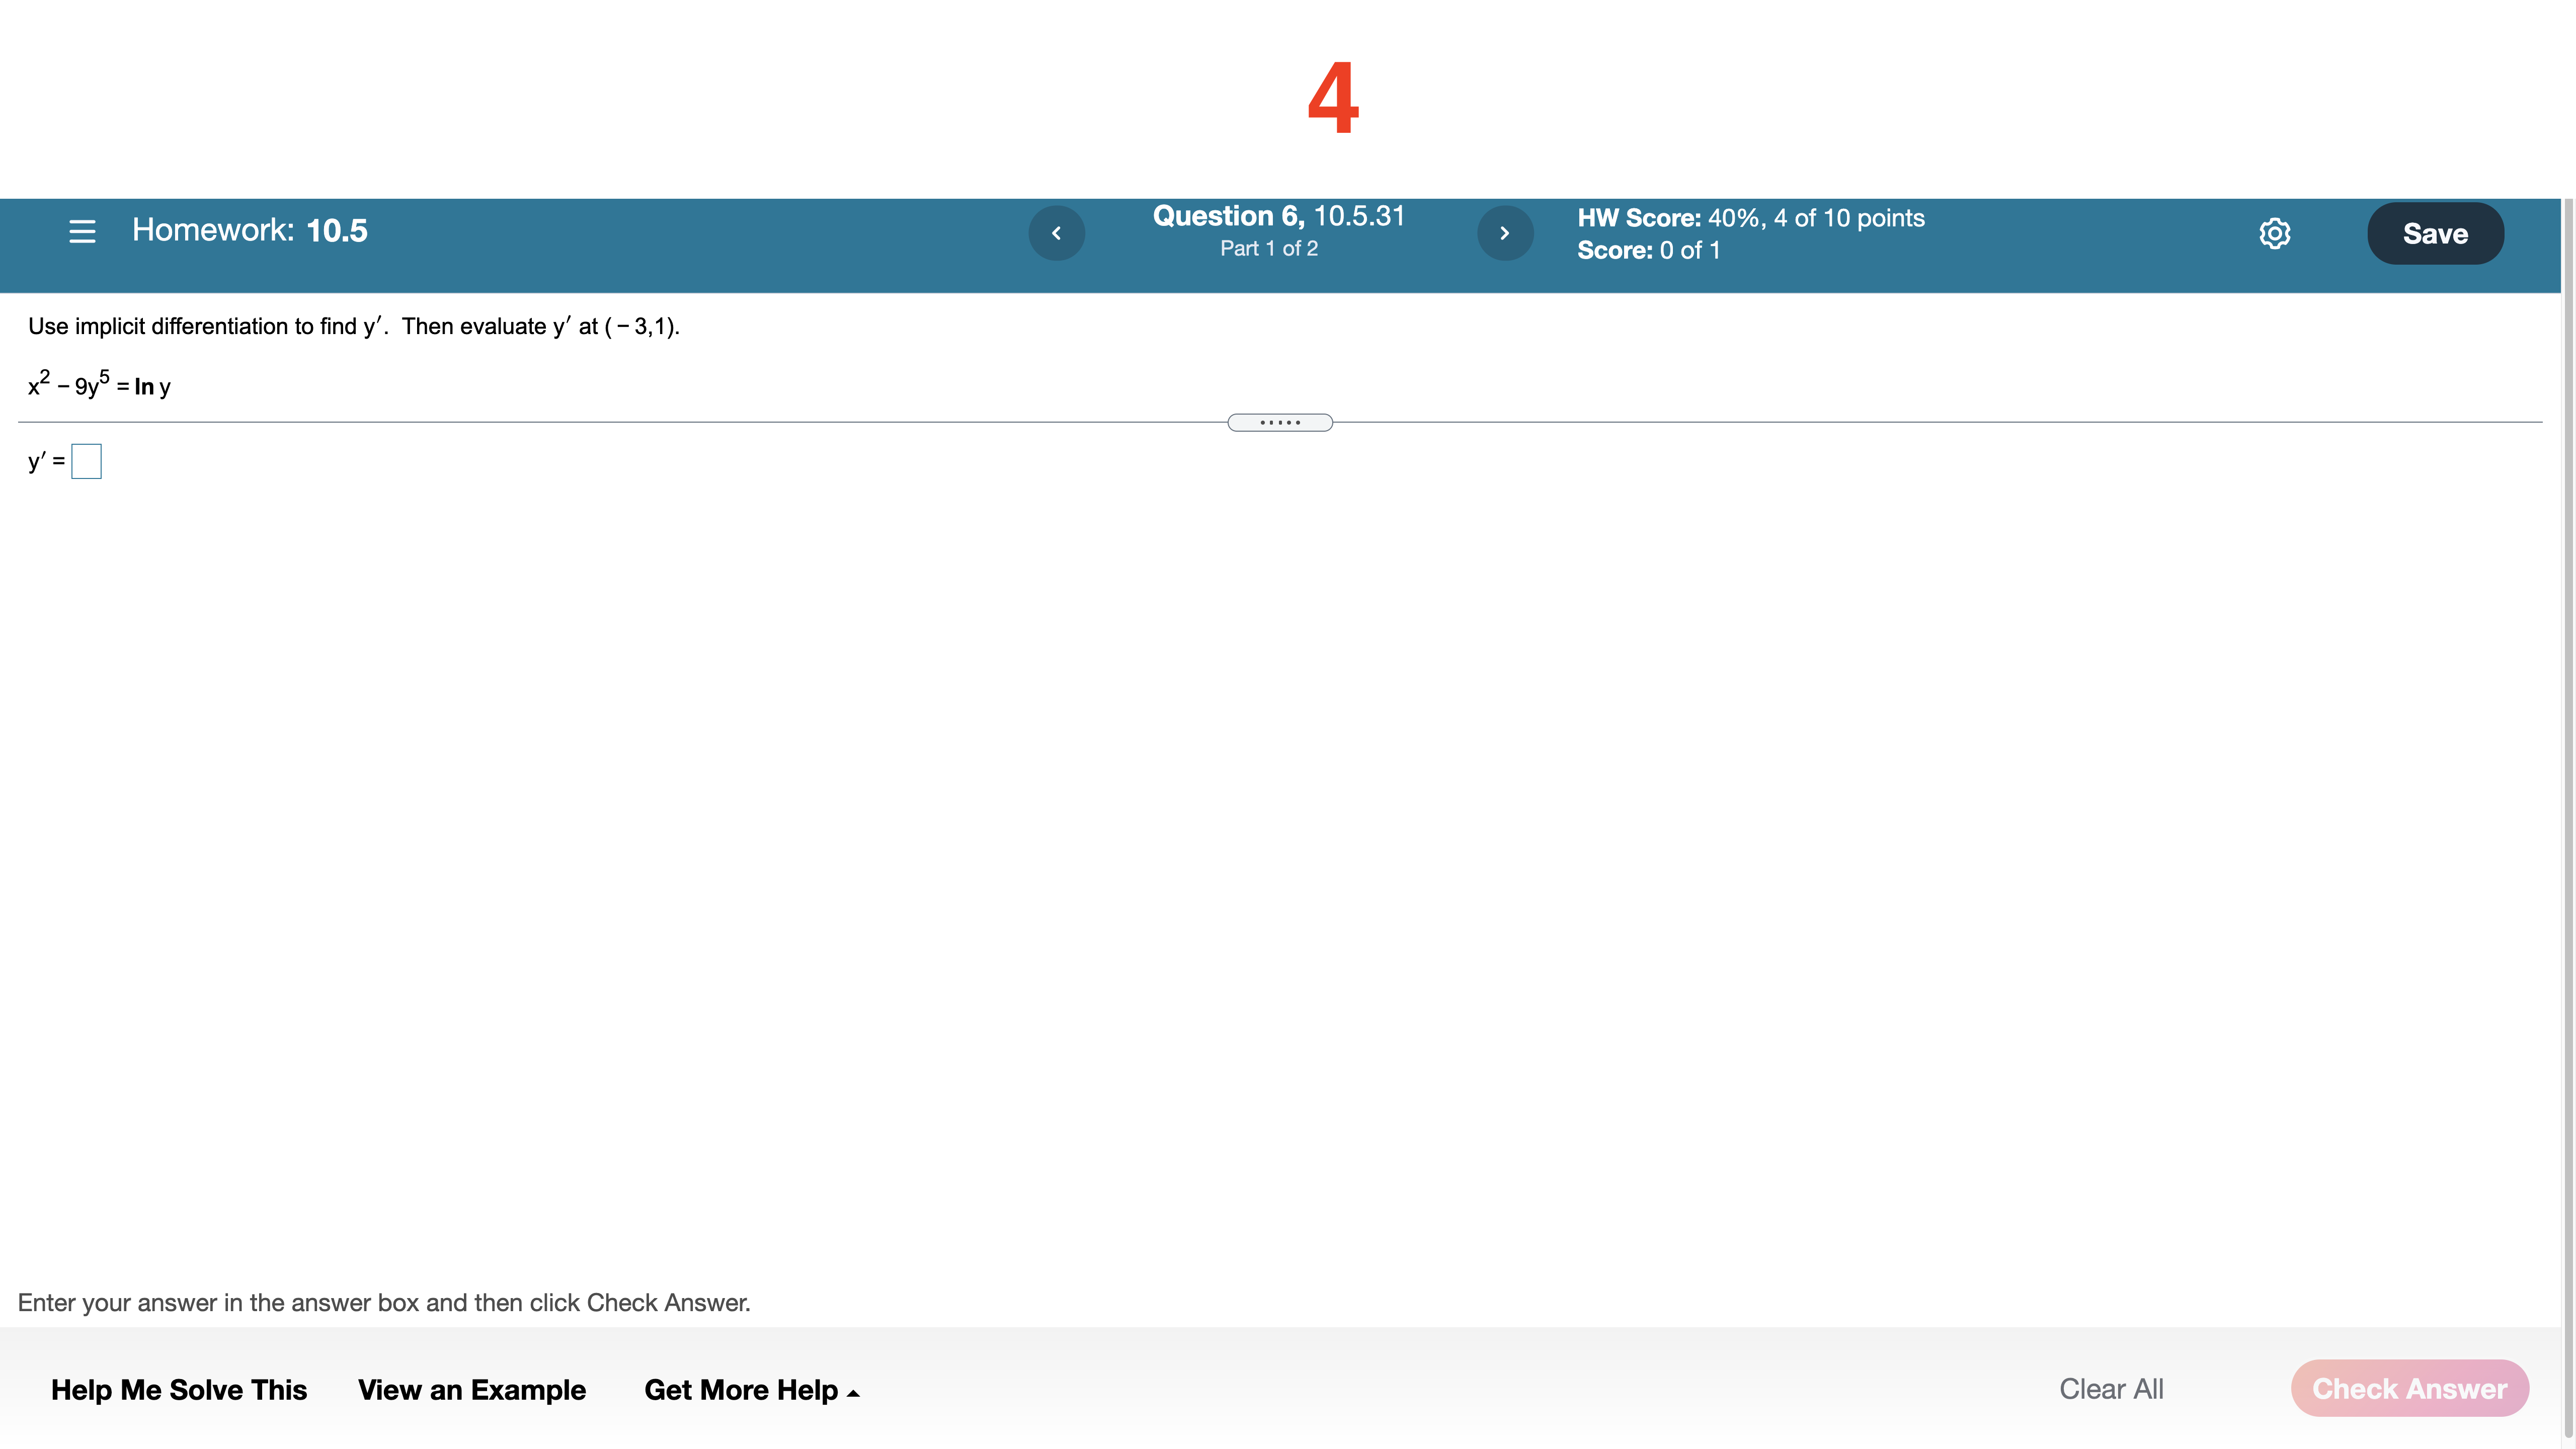Click the HW Score text

pyautogui.click(x=1750, y=218)
